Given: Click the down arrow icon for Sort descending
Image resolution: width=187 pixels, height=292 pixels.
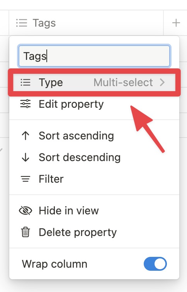Looking at the screenshot, I should [25, 157].
